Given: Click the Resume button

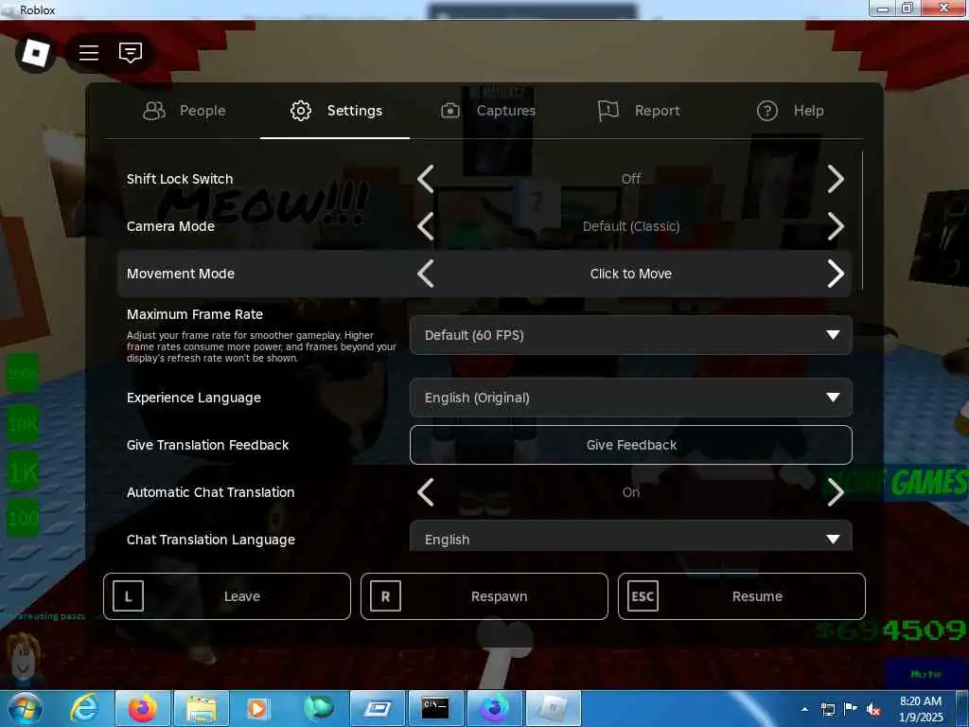Looking at the screenshot, I should pyautogui.click(x=742, y=596).
